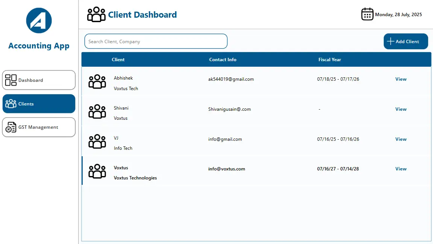Click the Dashboard grid icon in sidebar
The width and height of the screenshot is (433, 244).
(x=11, y=80)
